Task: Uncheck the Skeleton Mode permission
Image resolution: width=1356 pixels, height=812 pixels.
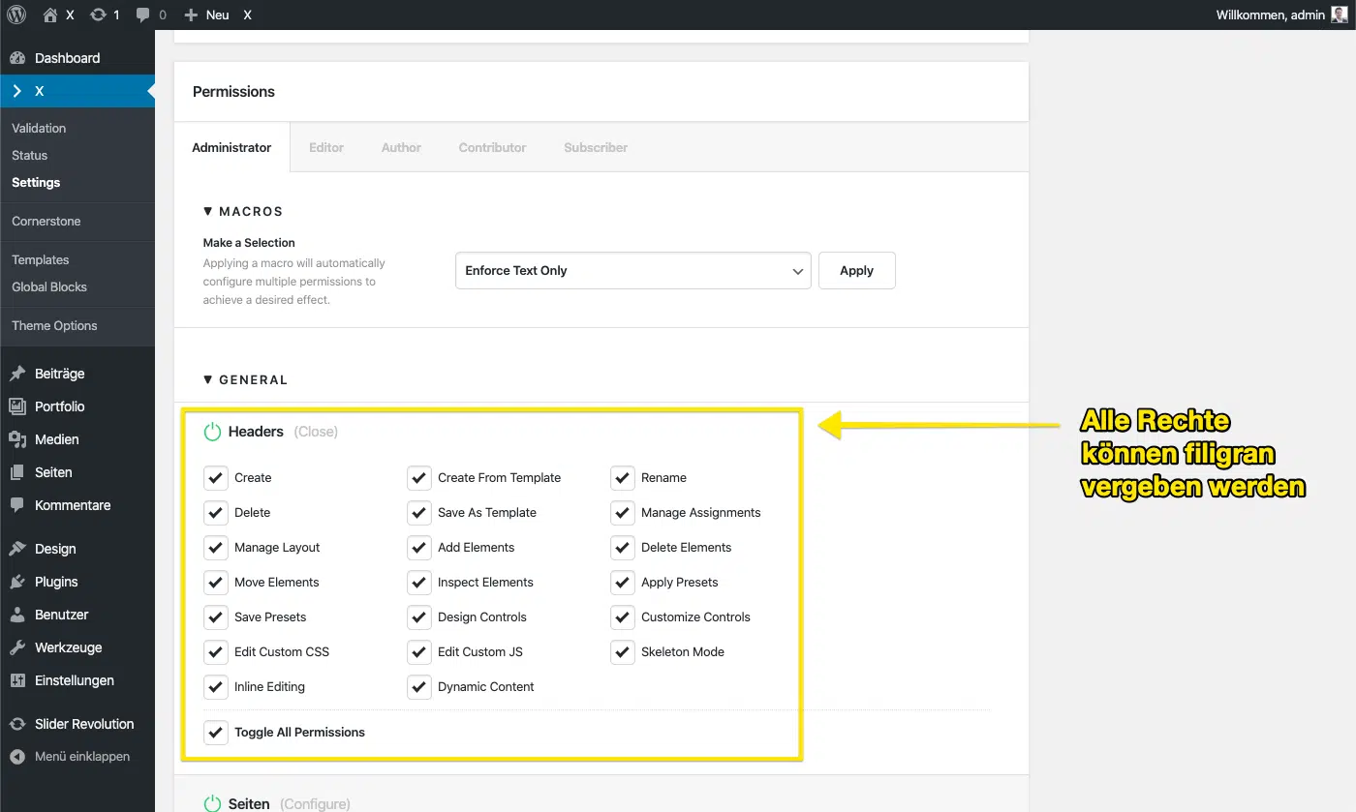Action: [x=622, y=651]
